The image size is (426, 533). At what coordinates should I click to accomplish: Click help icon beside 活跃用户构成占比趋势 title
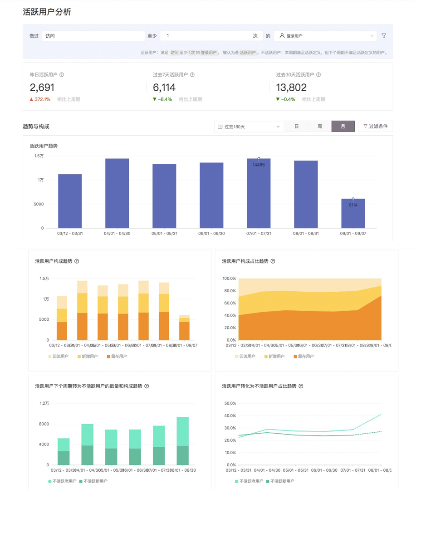[273, 261]
